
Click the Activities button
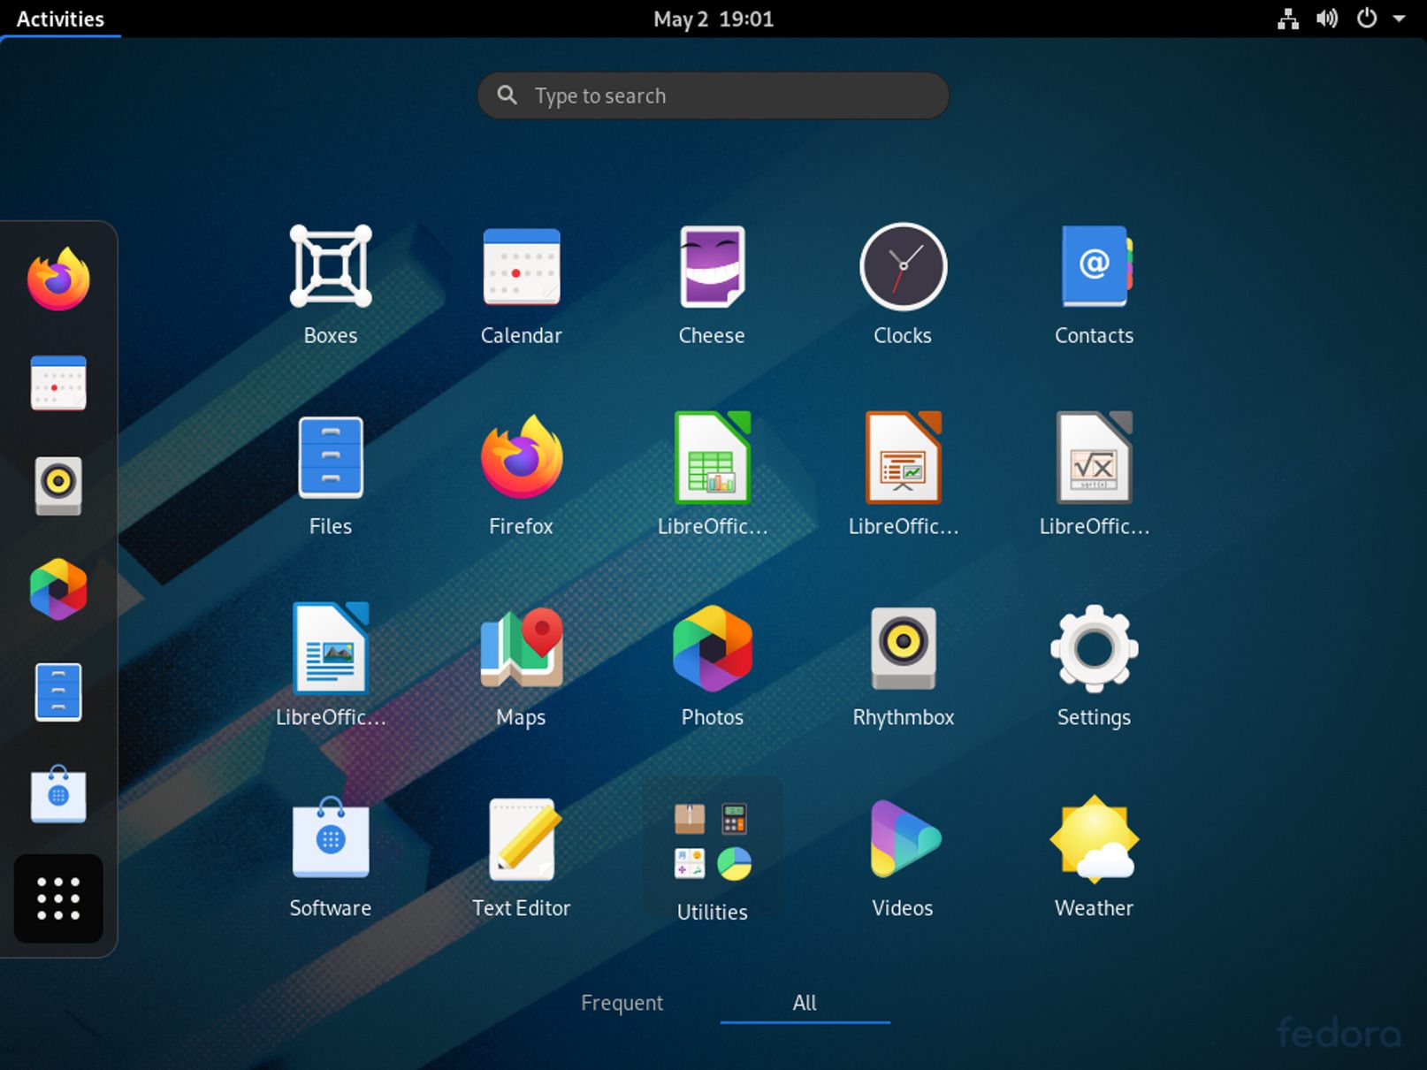(x=60, y=19)
